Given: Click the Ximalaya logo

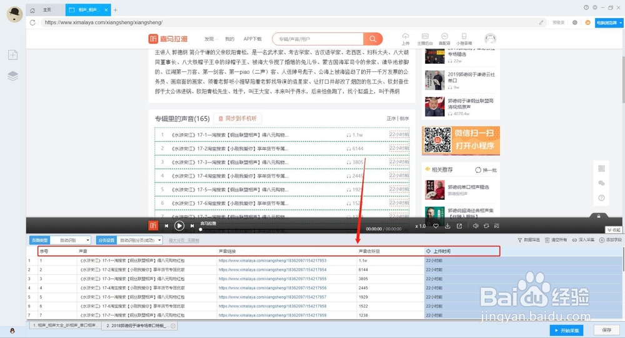Looking at the screenshot, I should (168, 39).
